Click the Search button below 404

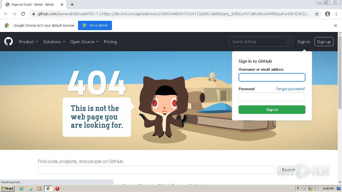coord(288,170)
